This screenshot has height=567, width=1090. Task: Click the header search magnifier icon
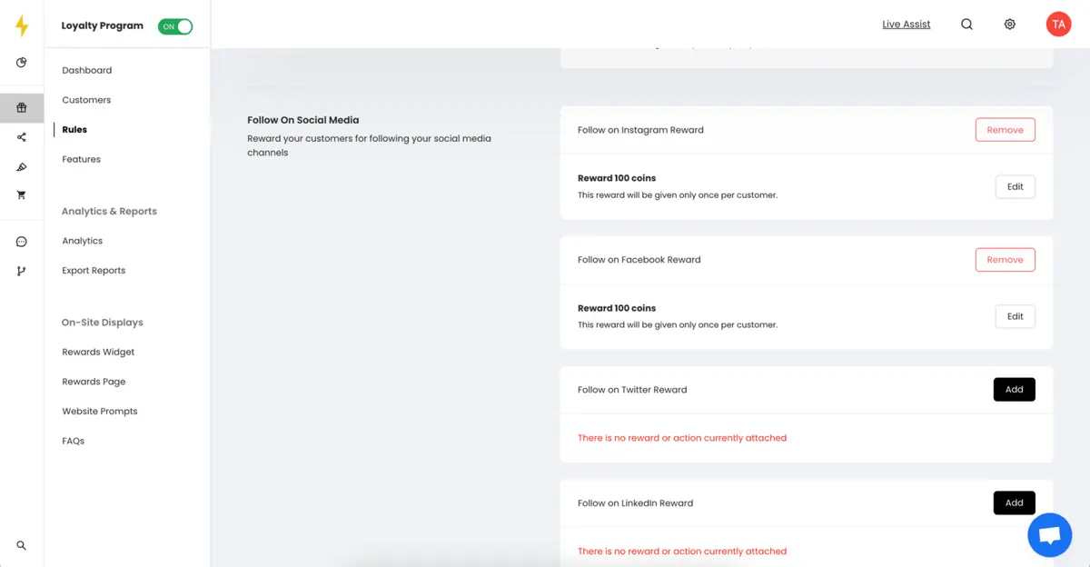pos(967,25)
